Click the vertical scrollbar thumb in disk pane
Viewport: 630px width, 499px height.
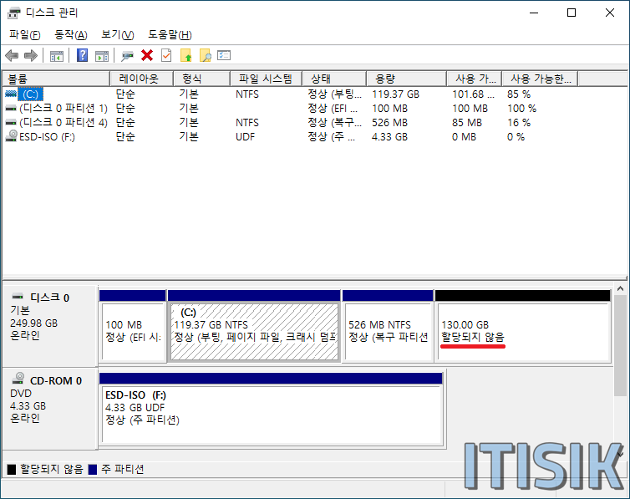point(620,345)
